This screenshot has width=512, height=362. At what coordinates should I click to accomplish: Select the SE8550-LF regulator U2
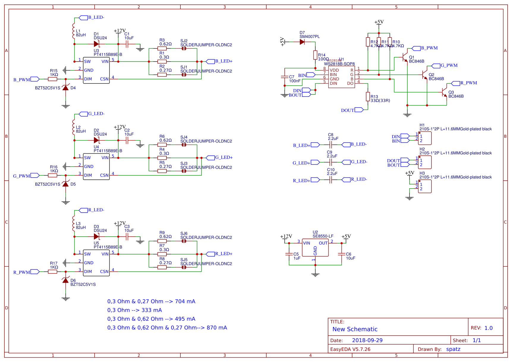[x=315, y=247]
